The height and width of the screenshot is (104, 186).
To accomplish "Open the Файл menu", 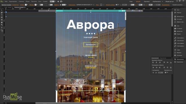I will click(x=6, y=1).
